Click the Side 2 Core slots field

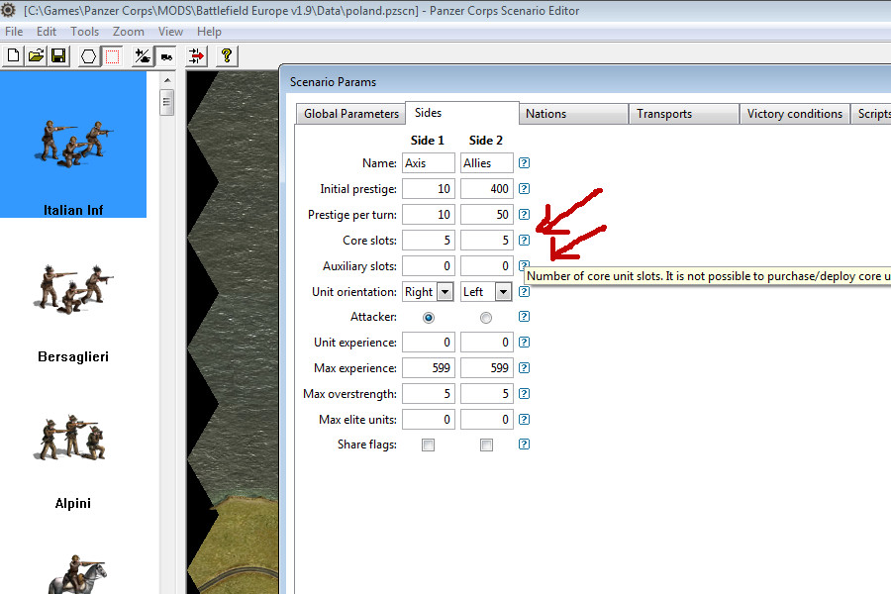click(x=486, y=241)
